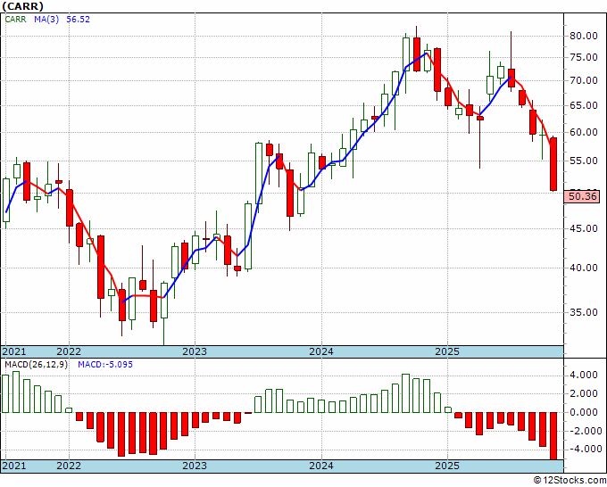Click 2021 on the price chart timeline
The height and width of the screenshot is (487, 607).
click(14, 351)
